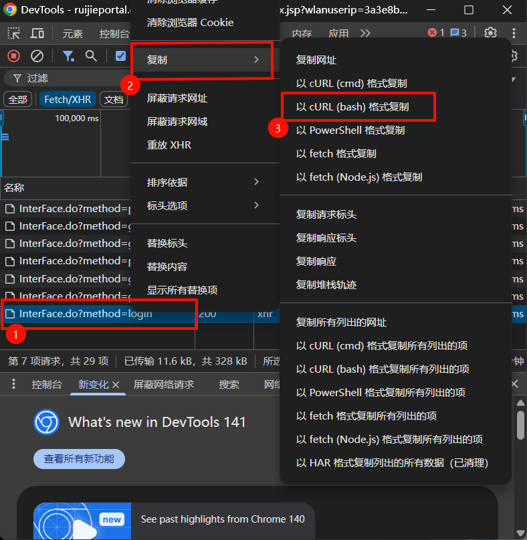This screenshot has height=540, width=527.
Task: Expand the 标头选项 submenu
Action: point(203,205)
